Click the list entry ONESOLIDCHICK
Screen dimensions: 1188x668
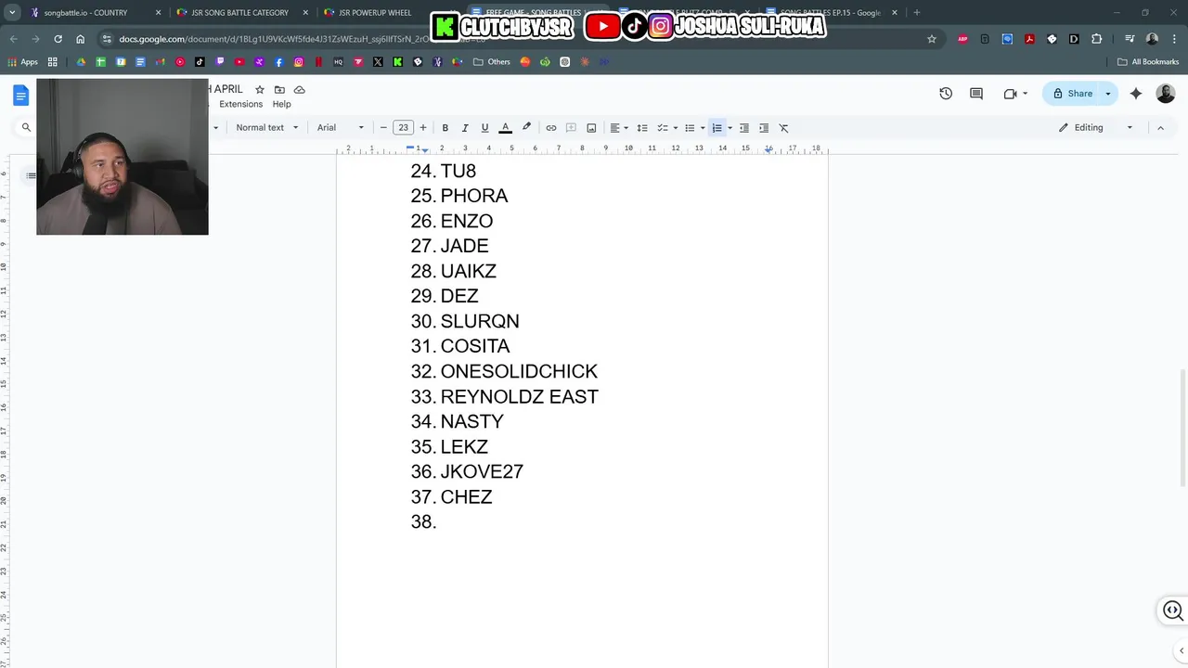519,371
